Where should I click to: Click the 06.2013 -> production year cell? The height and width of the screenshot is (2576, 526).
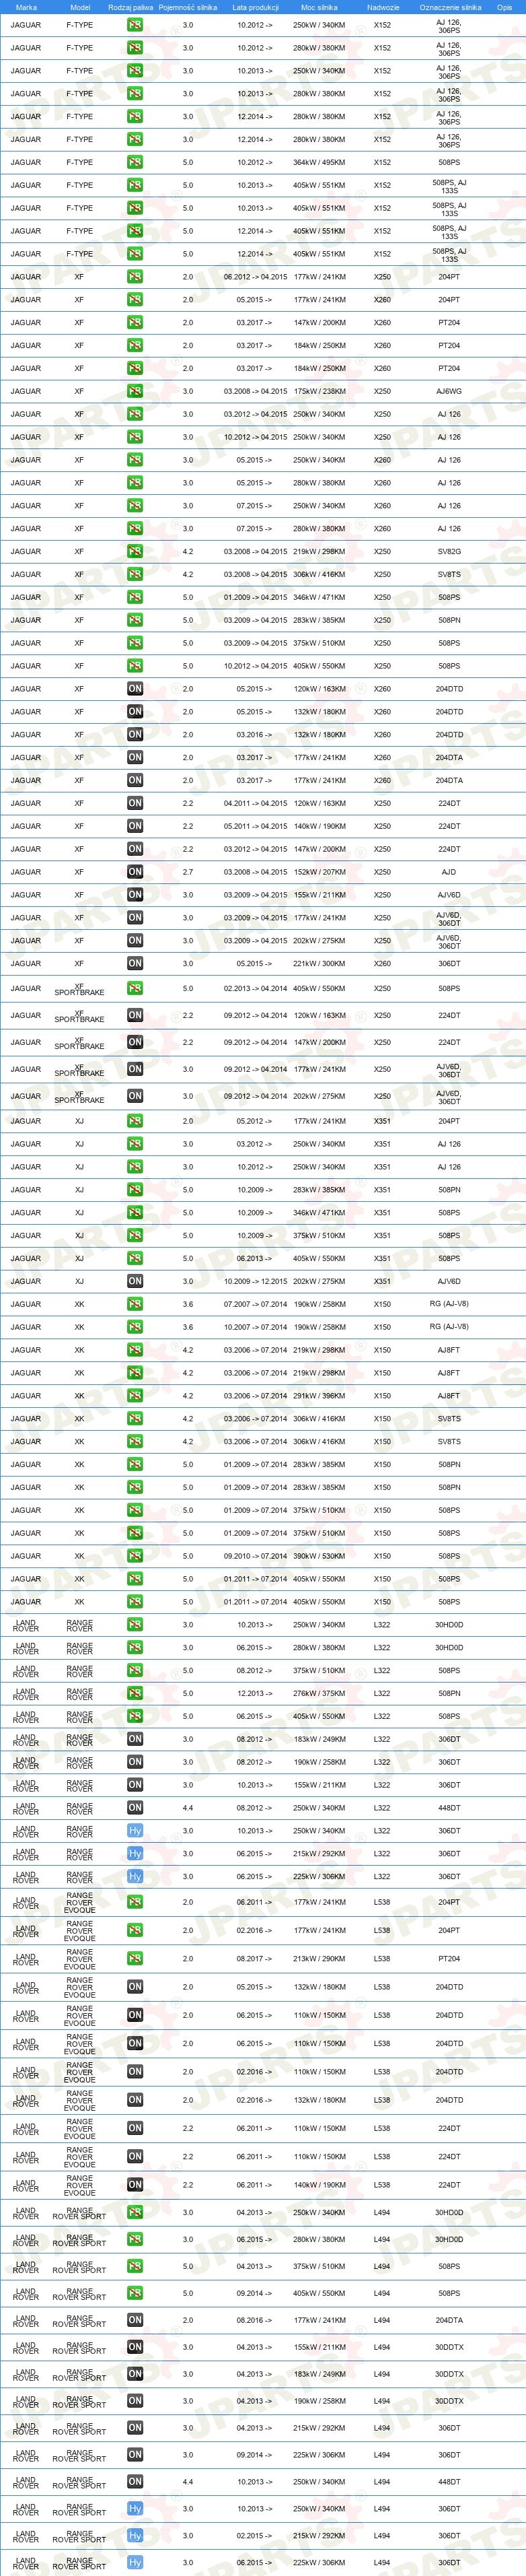pos(256,1258)
